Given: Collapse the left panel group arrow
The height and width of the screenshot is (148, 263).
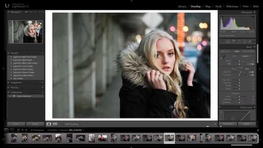Looking at the screenshot, I should click(x=3, y=68).
